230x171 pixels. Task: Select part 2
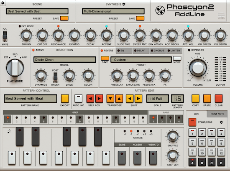[162, 119]
